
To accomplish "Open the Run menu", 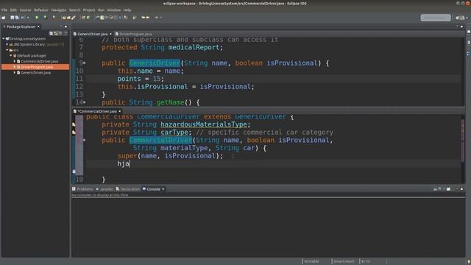I will click(x=102, y=10).
